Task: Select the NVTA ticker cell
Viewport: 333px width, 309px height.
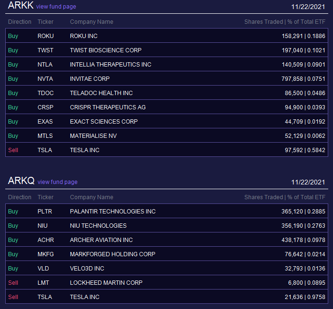Action: 45,78
